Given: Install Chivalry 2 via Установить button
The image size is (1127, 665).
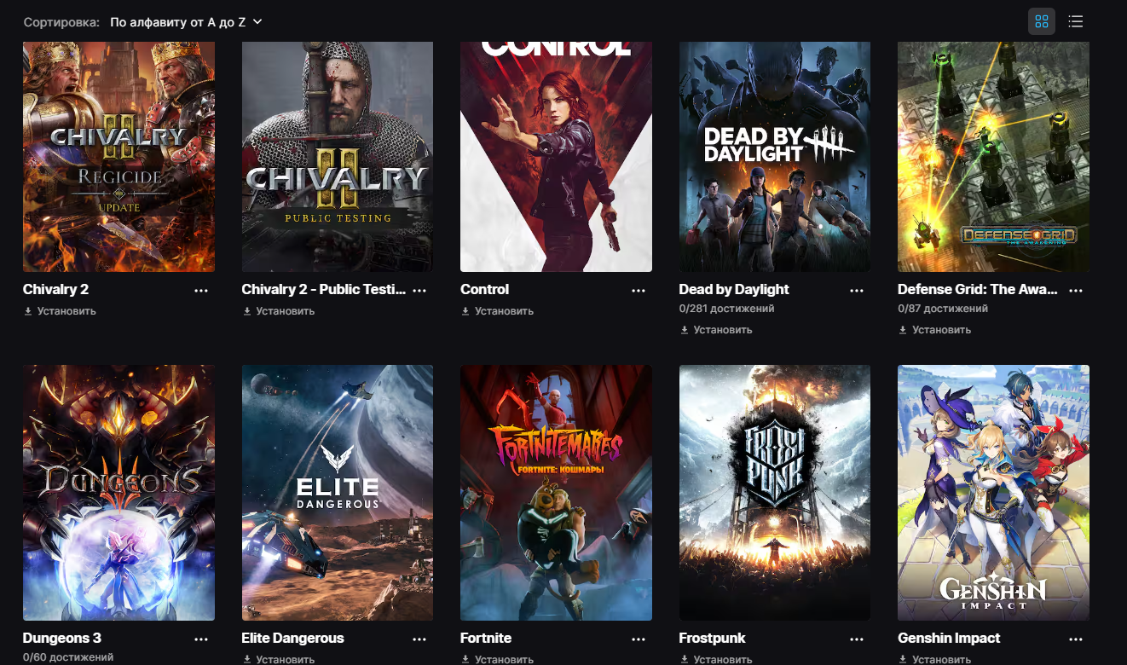Looking at the screenshot, I should pos(60,311).
